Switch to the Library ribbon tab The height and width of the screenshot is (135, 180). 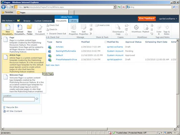(74, 21)
